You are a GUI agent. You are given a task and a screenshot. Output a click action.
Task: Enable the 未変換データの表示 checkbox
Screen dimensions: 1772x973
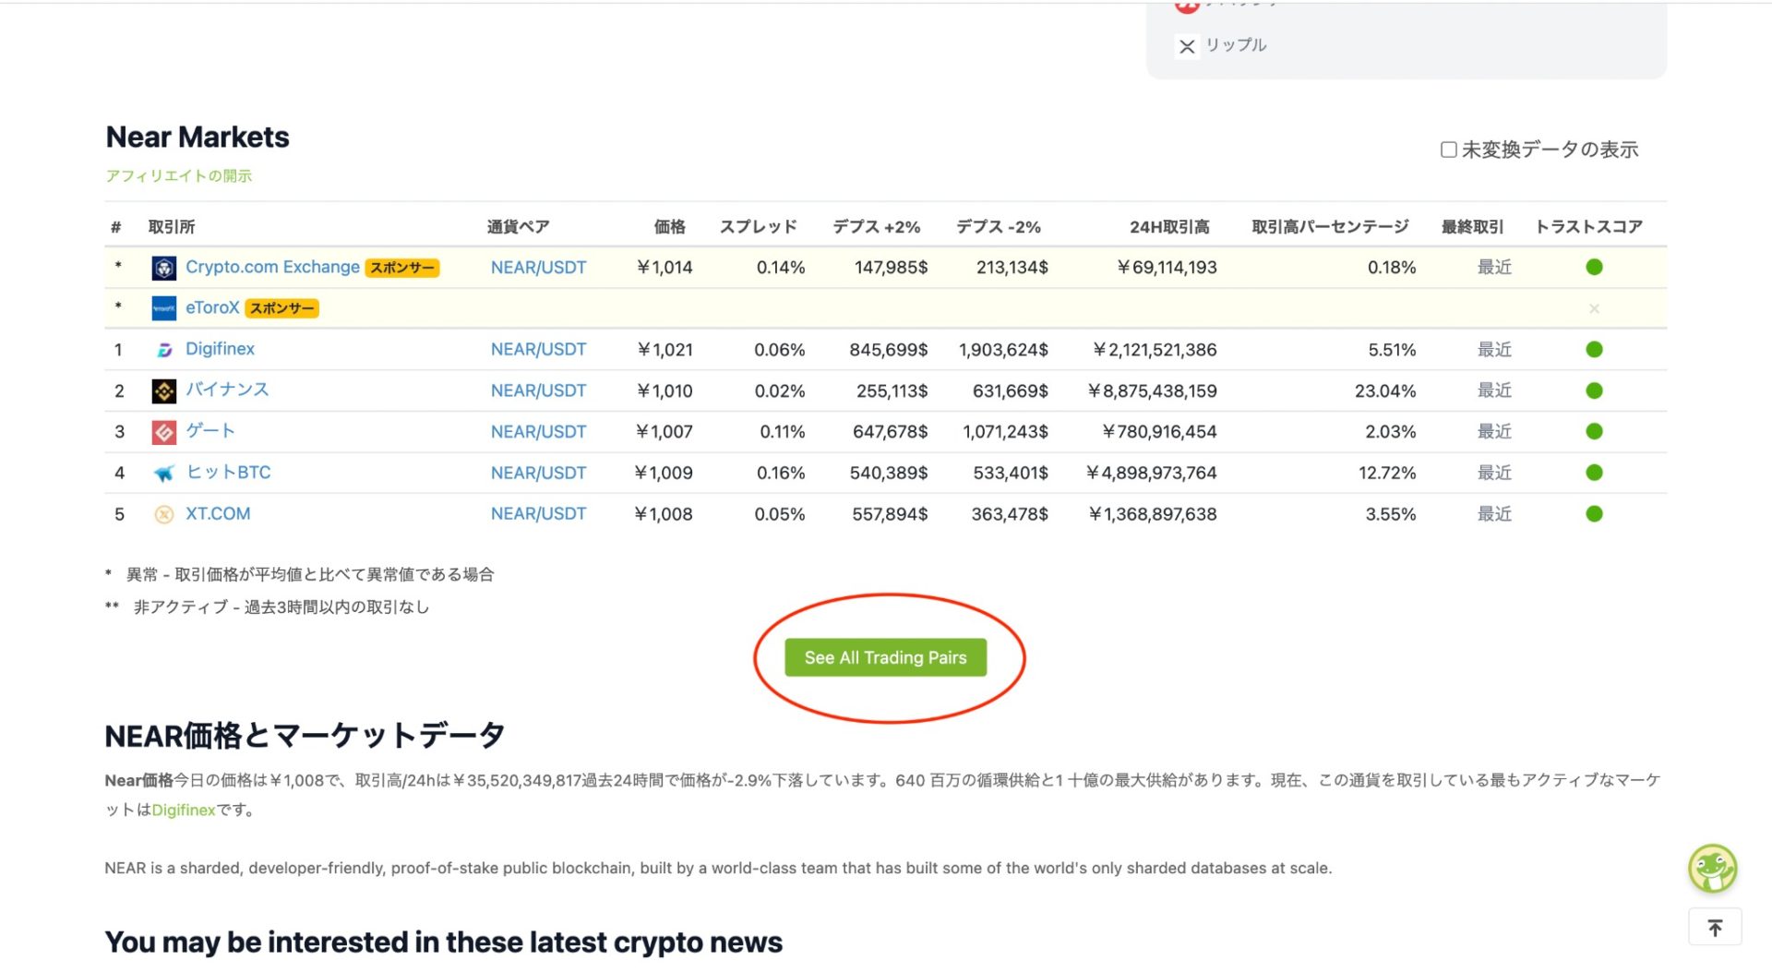[x=1447, y=149]
